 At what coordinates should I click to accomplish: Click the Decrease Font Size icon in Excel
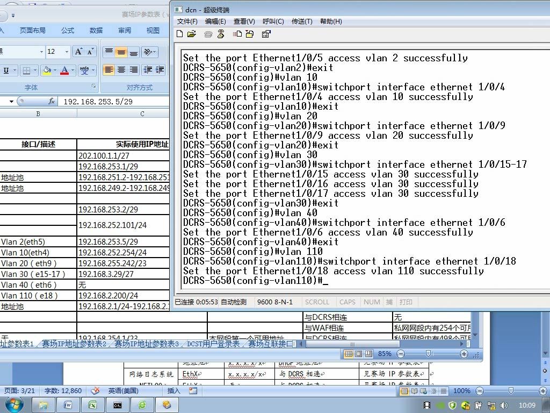tap(90, 52)
